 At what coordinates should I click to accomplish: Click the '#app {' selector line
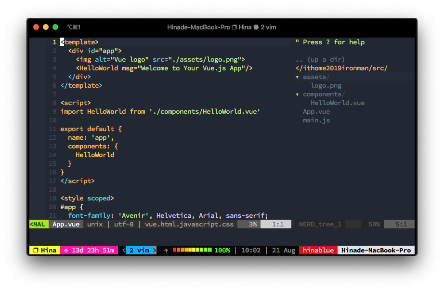click(72, 207)
